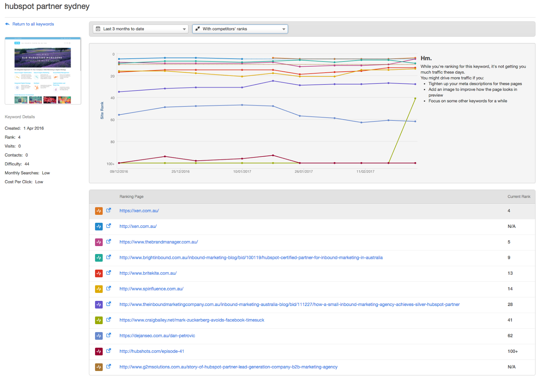Toggle teal chart icon for brightinbound.com.au row
Image resolution: width=539 pixels, height=378 pixels.
click(x=99, y=258)
